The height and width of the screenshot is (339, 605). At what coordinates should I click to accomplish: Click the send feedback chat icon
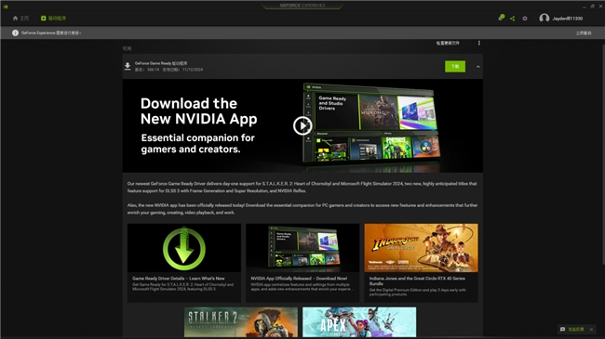[x=562, y=330]
